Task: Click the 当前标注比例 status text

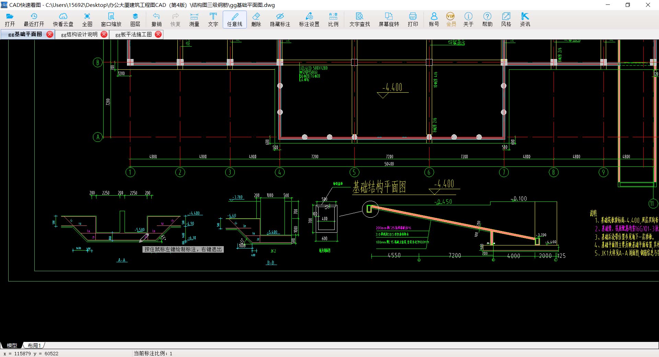Action: (153, 353)
